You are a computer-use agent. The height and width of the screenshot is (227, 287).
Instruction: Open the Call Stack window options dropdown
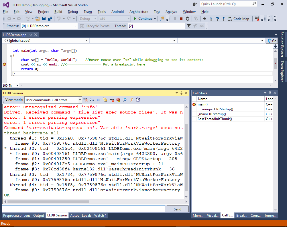click(x=265, y=93)
